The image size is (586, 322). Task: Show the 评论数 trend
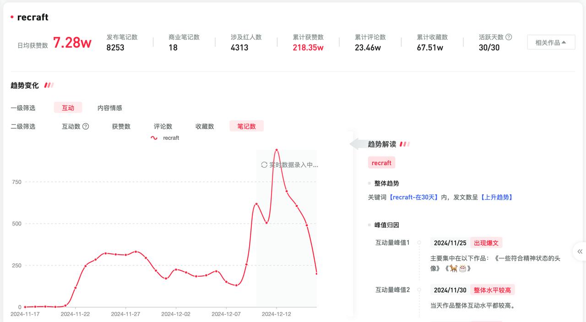tap(163, 126)
